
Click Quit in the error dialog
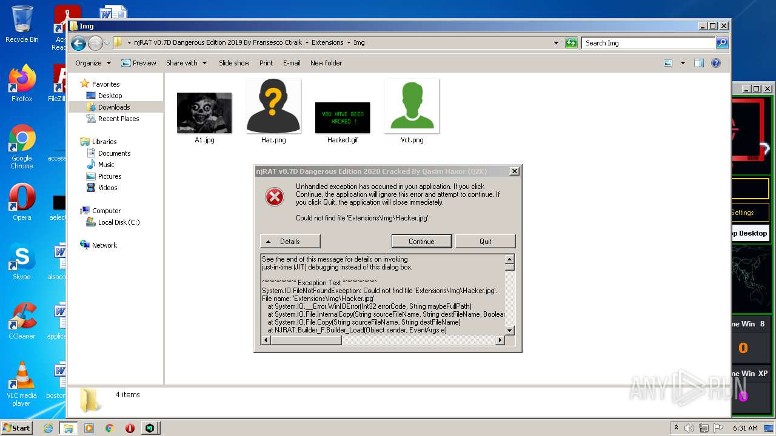(486, 241)
